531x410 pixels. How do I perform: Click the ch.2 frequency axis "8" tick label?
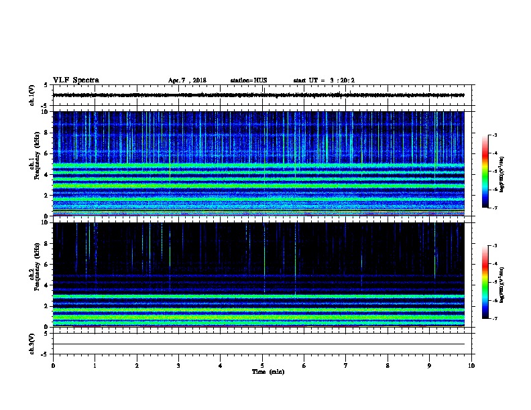click(x=46, y=244)
